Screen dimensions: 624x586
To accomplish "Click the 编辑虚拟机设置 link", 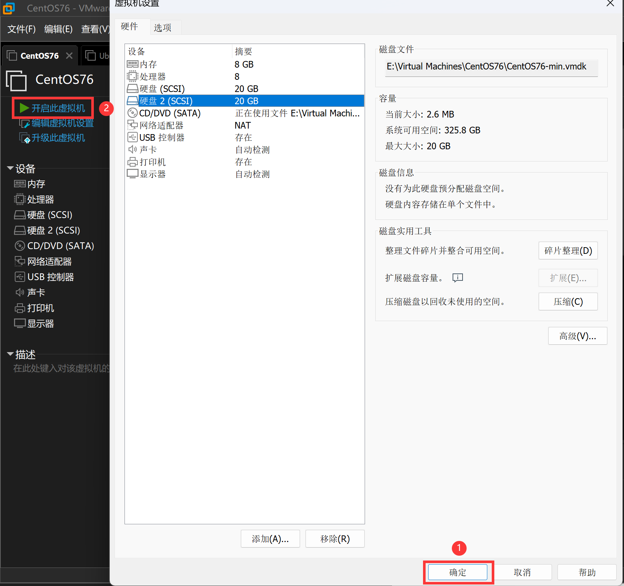I will [62, 123].
